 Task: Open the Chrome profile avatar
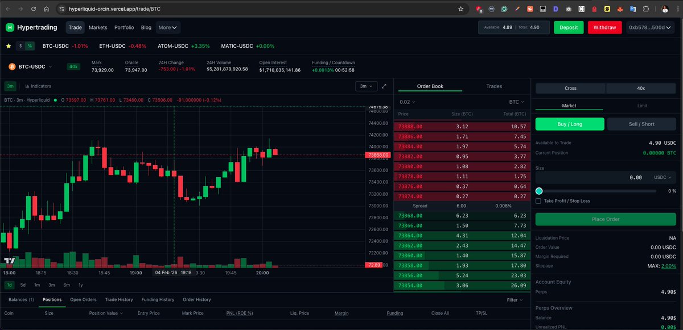pos(664,9)
